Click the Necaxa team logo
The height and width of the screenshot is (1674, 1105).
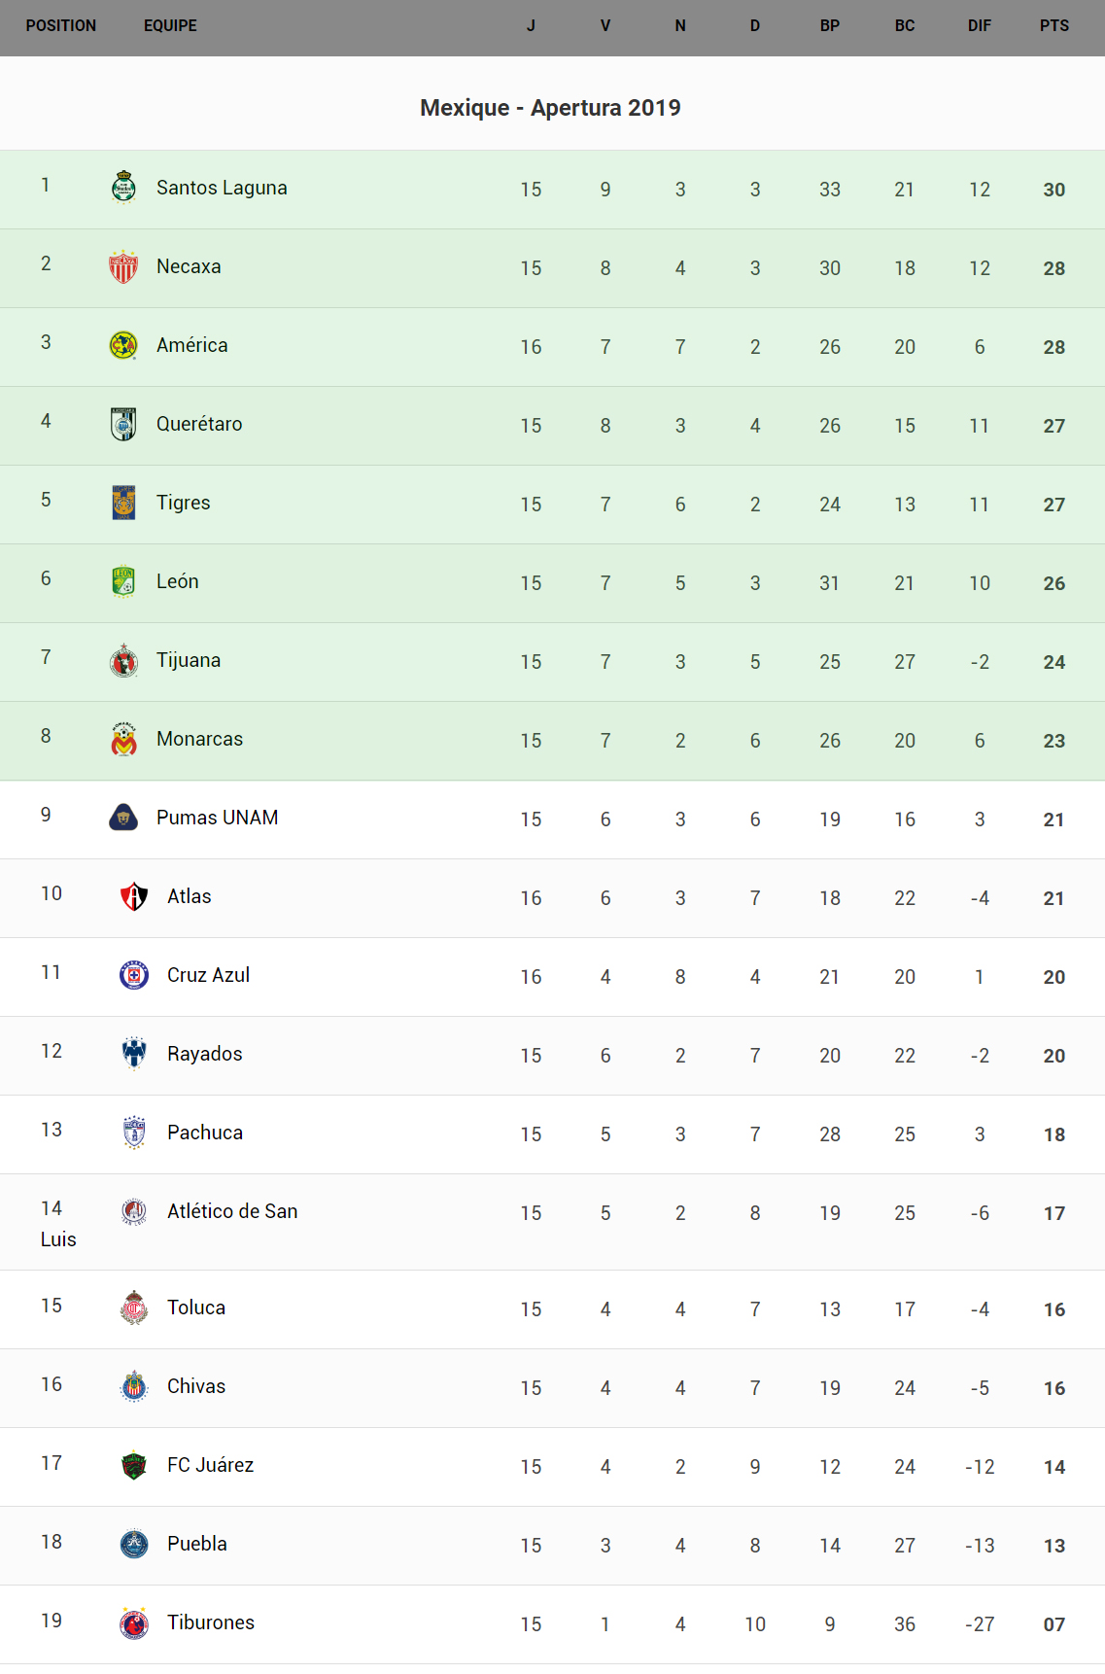coord(123,266)
